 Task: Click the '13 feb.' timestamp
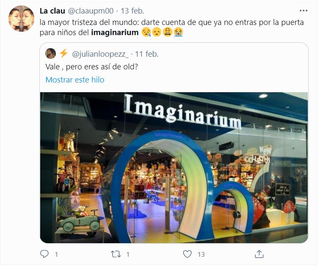point(133,11)
